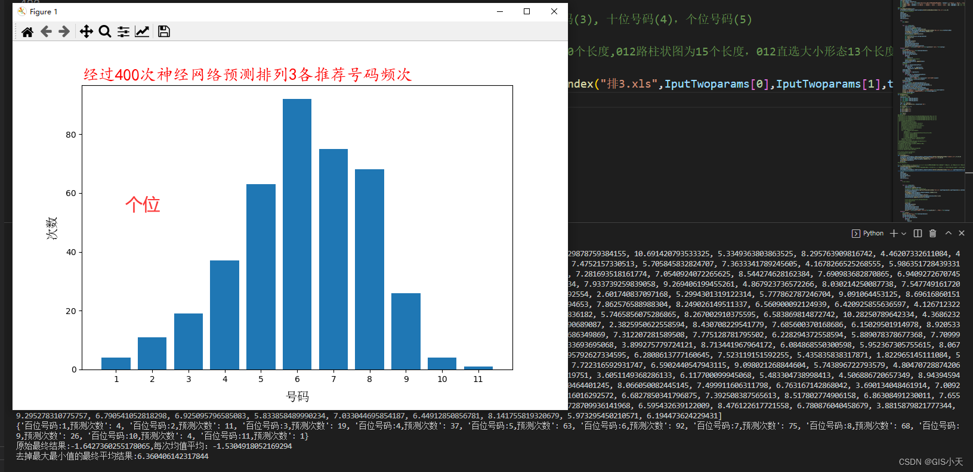Create a new terminal with the plus icon
The height and width of the screenshot is (472, 973).
point(894,234)
